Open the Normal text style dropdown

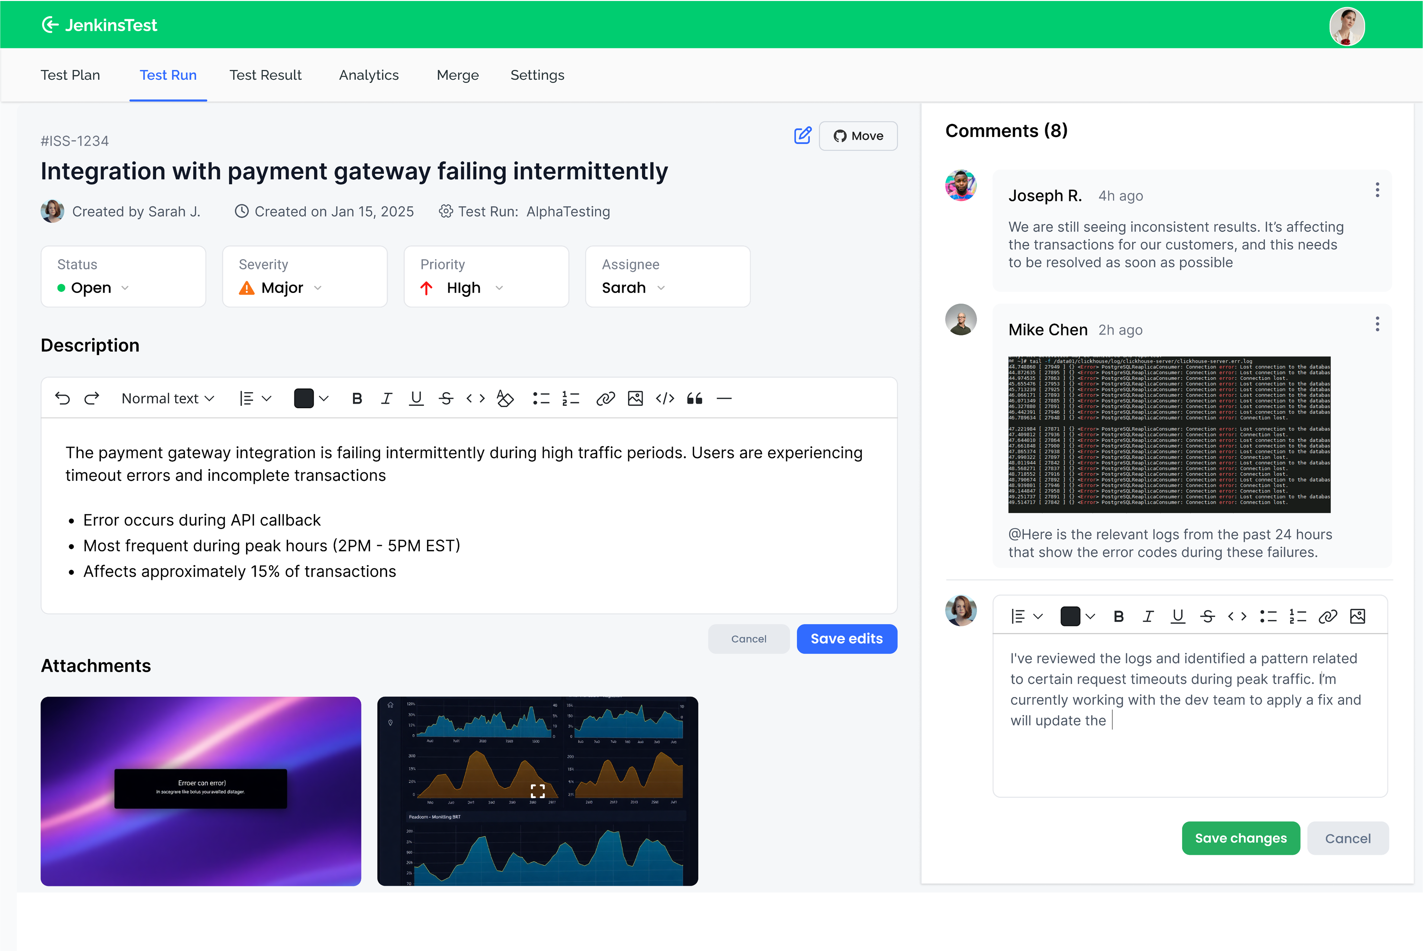(x=168, y=399)
